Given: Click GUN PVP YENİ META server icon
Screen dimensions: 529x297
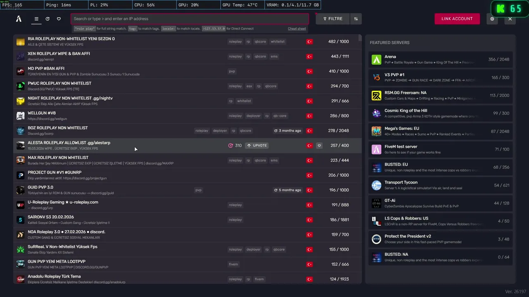Looking at the screenshot, I should pyautogui.click(x=21, y=264).
